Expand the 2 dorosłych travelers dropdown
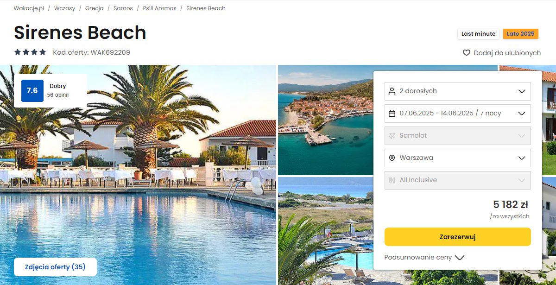 458,91
